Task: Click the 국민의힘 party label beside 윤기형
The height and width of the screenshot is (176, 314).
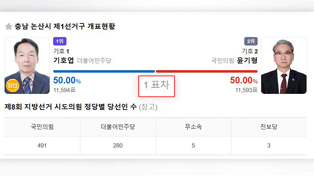Action: click(222, 60)
